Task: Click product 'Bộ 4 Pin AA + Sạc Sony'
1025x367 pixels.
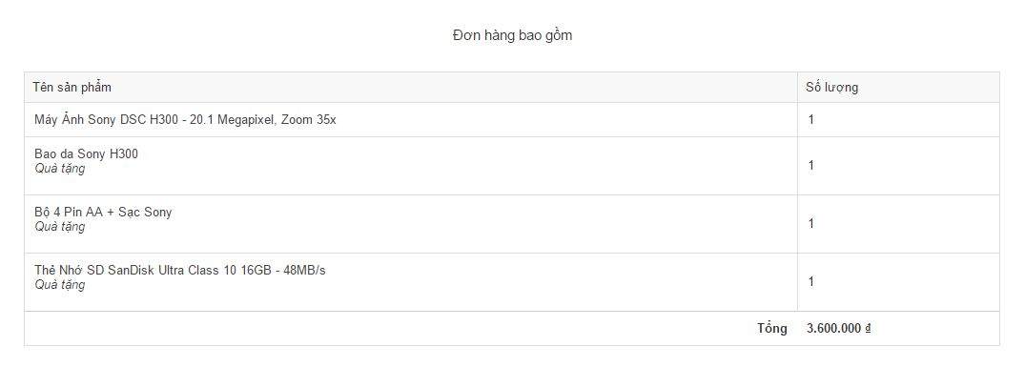Action: (103, 213)
